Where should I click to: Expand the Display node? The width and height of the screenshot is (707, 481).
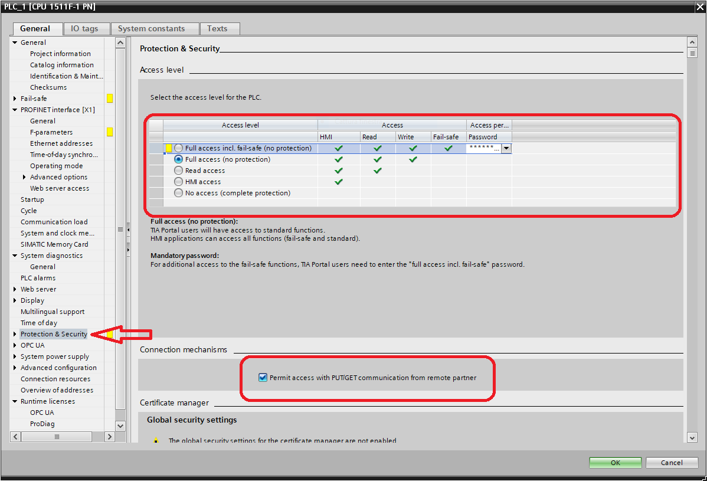coord(15,300)
